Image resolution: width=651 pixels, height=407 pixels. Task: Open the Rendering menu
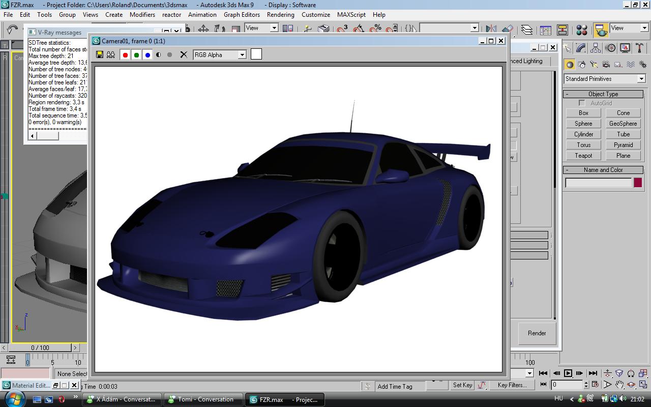click(x=280, y=15)
